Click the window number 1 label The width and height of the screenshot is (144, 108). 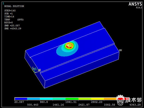[x=3, y=3]
